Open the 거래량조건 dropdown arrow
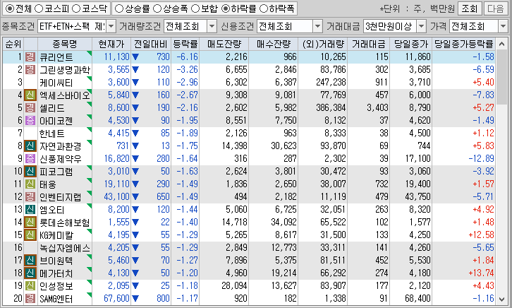The image size is (512, 308). 212,26
